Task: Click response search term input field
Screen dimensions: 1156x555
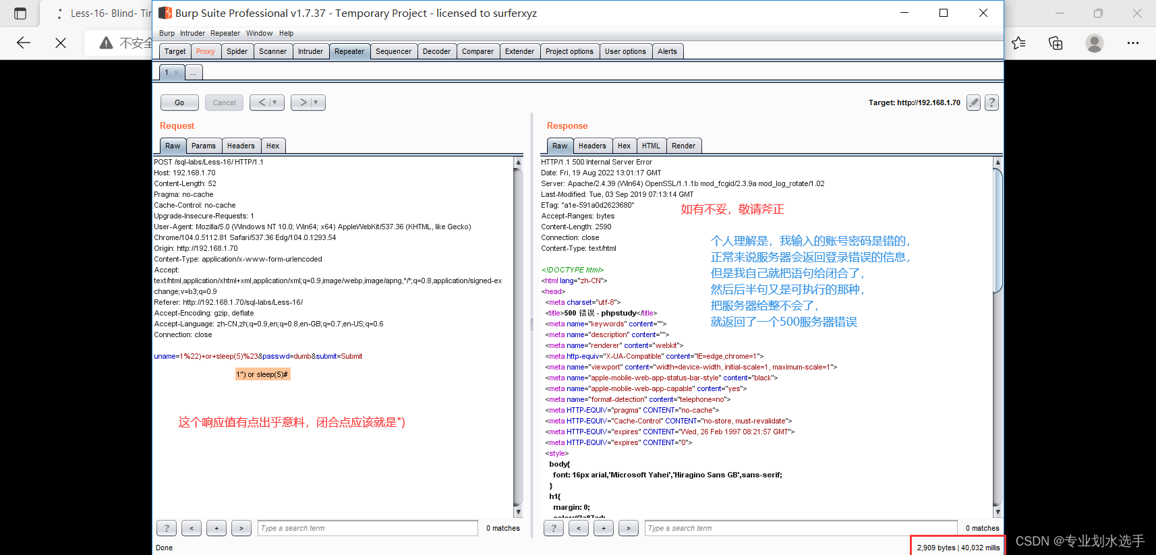Action: click(801, 528)
